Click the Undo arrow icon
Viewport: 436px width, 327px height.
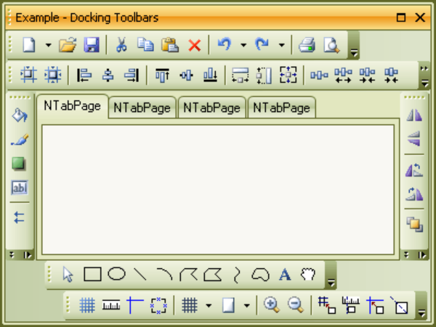pyautogui.click(x=225, y=44)
